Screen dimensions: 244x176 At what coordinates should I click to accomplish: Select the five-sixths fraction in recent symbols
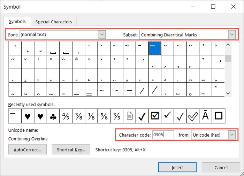[104, 116]
